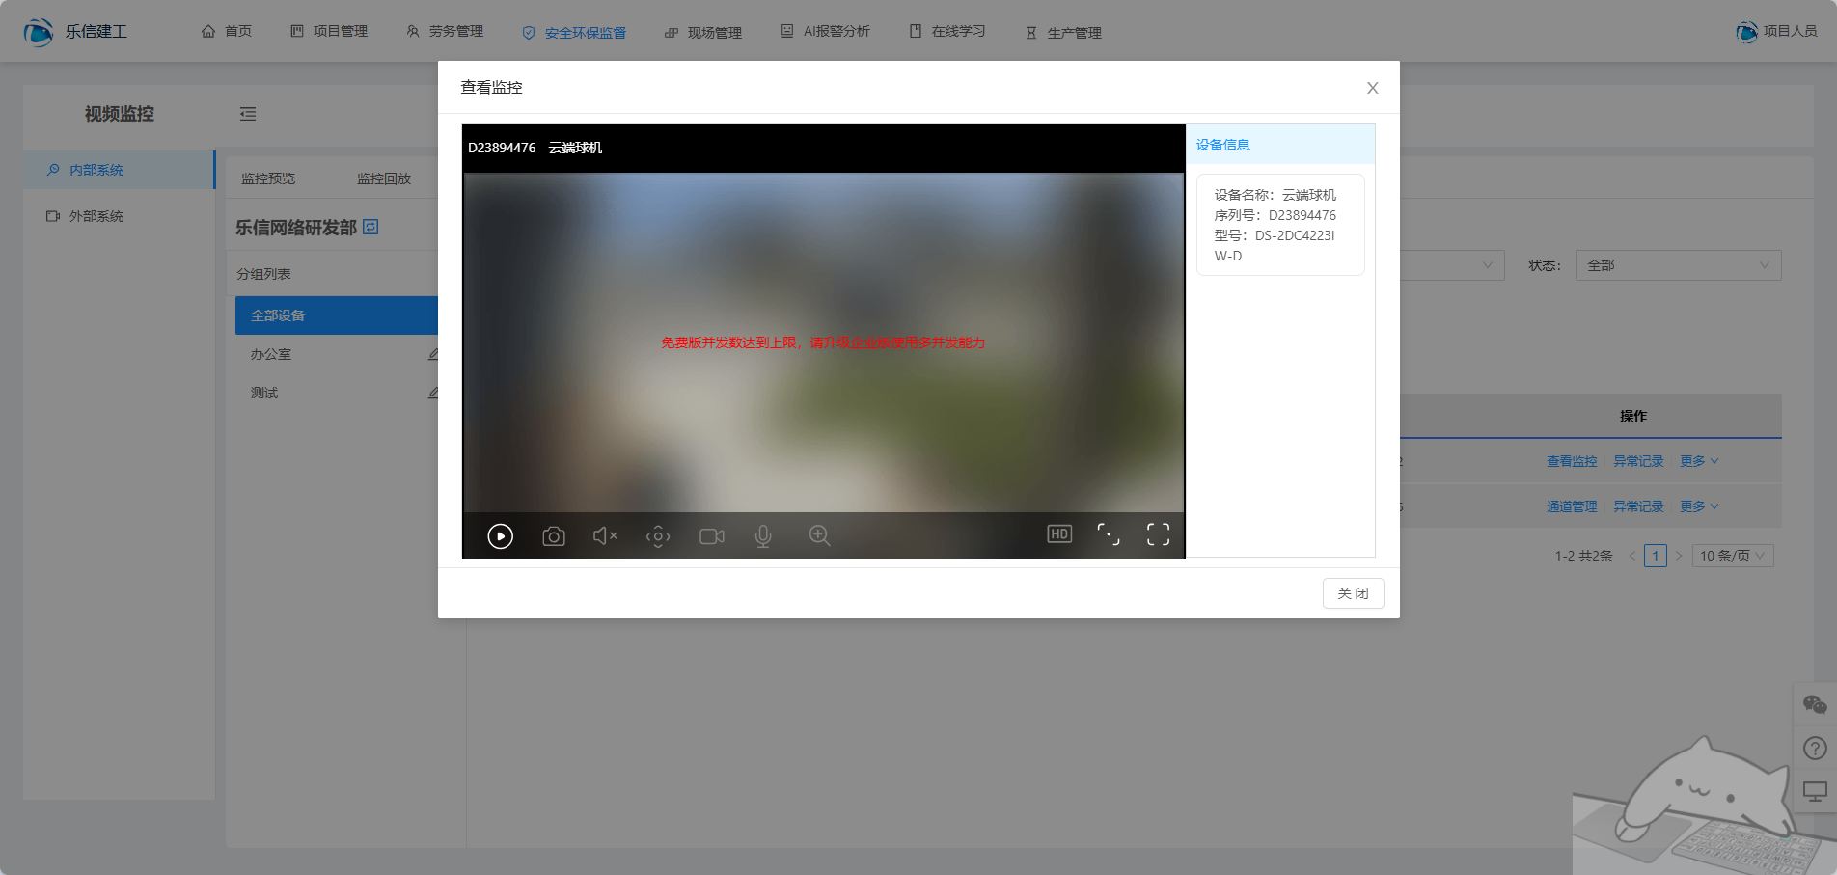
Task: Open the 安全环保监管 menu
Action: click(x=575, y=32)
